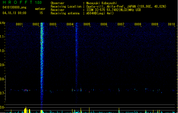The width and height of the screenshot is (178, 113).
Task: Click the Receiving Location label
Action: click(x=66, y=6)
